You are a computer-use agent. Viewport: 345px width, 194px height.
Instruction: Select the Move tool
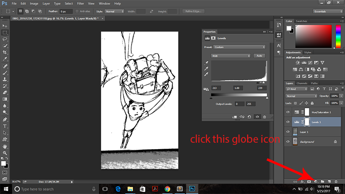[5, 26]
